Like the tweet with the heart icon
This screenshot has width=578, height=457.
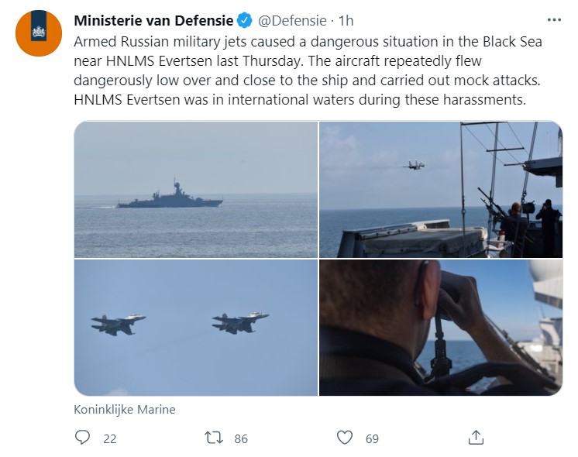(345, 438)
